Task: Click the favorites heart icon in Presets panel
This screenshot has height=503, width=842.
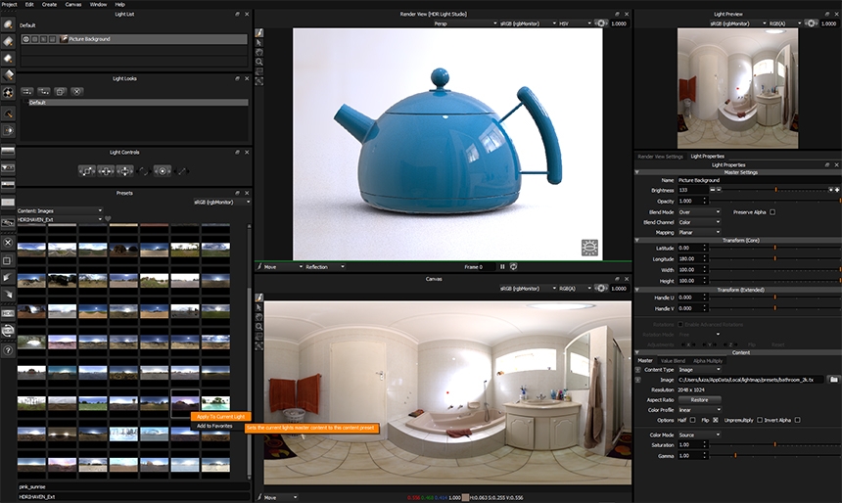Action: pyautogui.click(x=108, y=219)
